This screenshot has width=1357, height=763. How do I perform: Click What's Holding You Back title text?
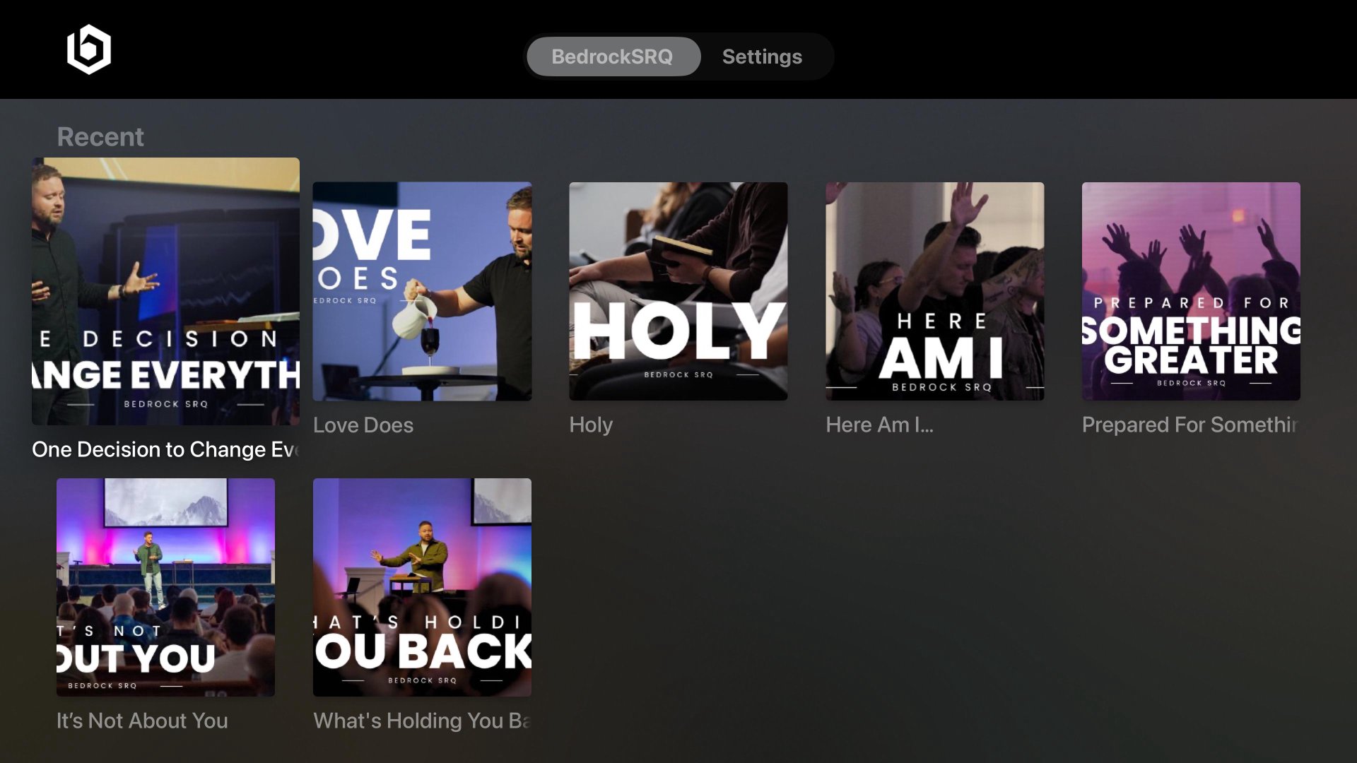click(x=422, y=721)
